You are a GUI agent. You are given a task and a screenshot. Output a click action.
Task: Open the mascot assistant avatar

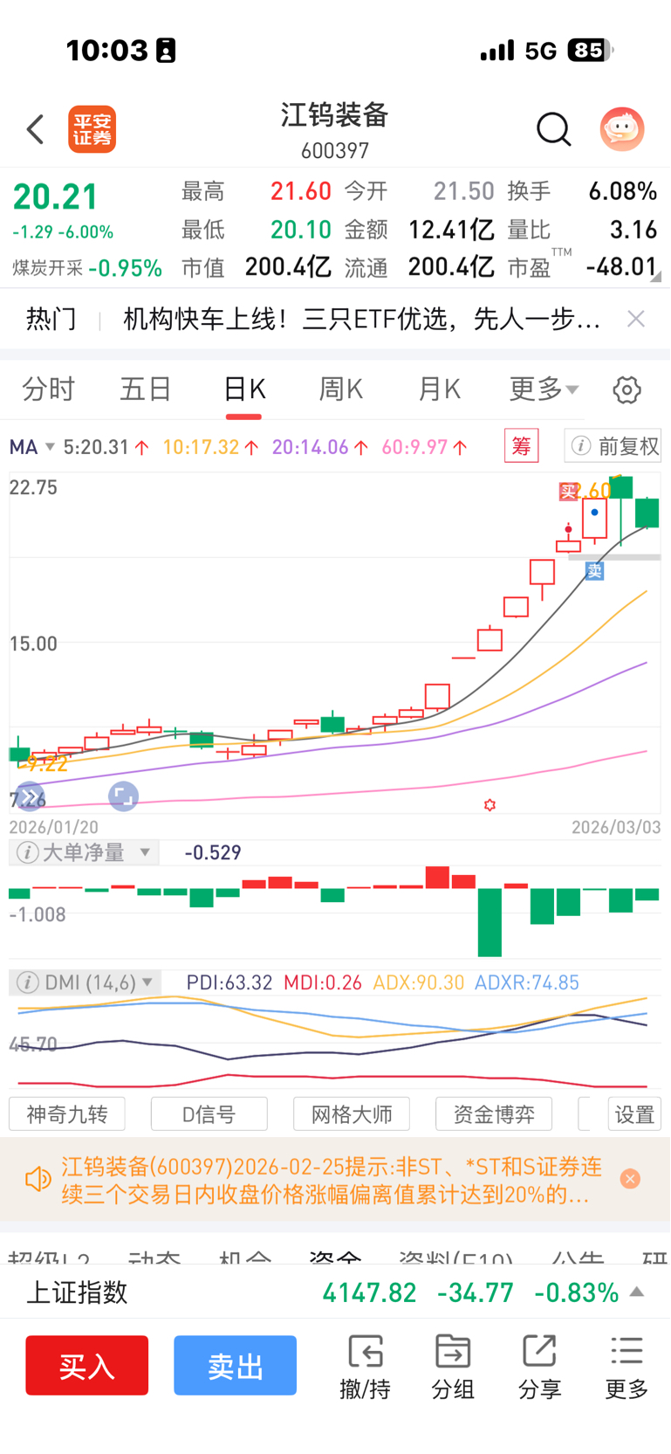point(622,129)
